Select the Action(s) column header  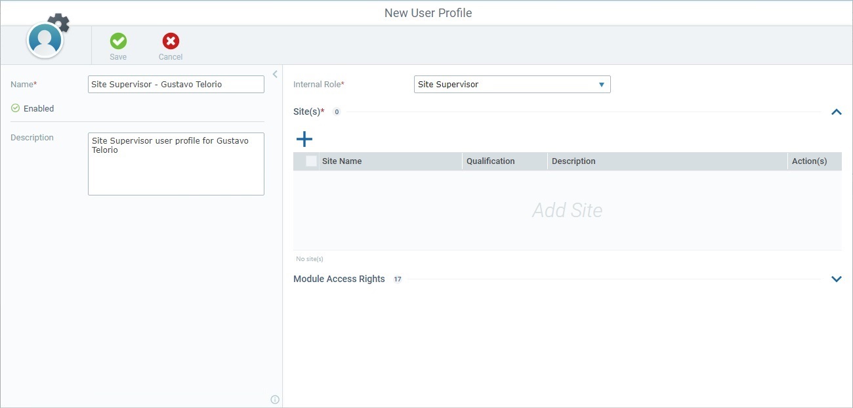[810, 161]
